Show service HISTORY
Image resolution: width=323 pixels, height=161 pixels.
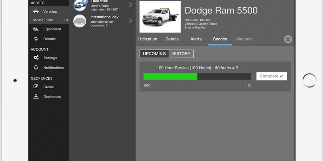(x=181, y=54)
